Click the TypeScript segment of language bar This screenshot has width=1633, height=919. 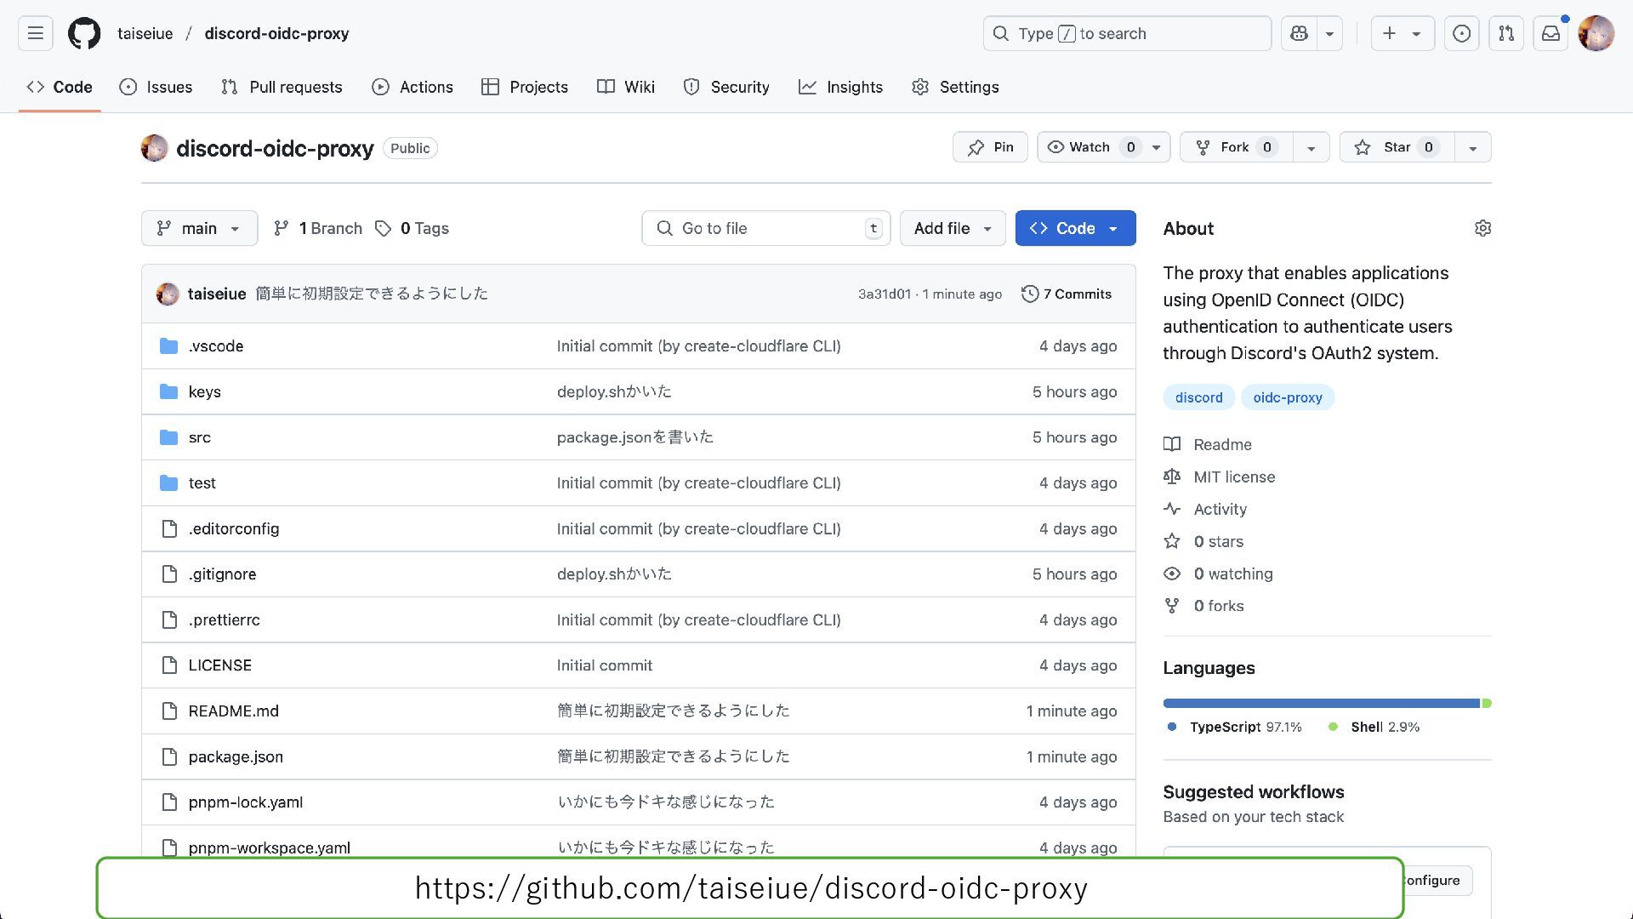[1320, 703]
